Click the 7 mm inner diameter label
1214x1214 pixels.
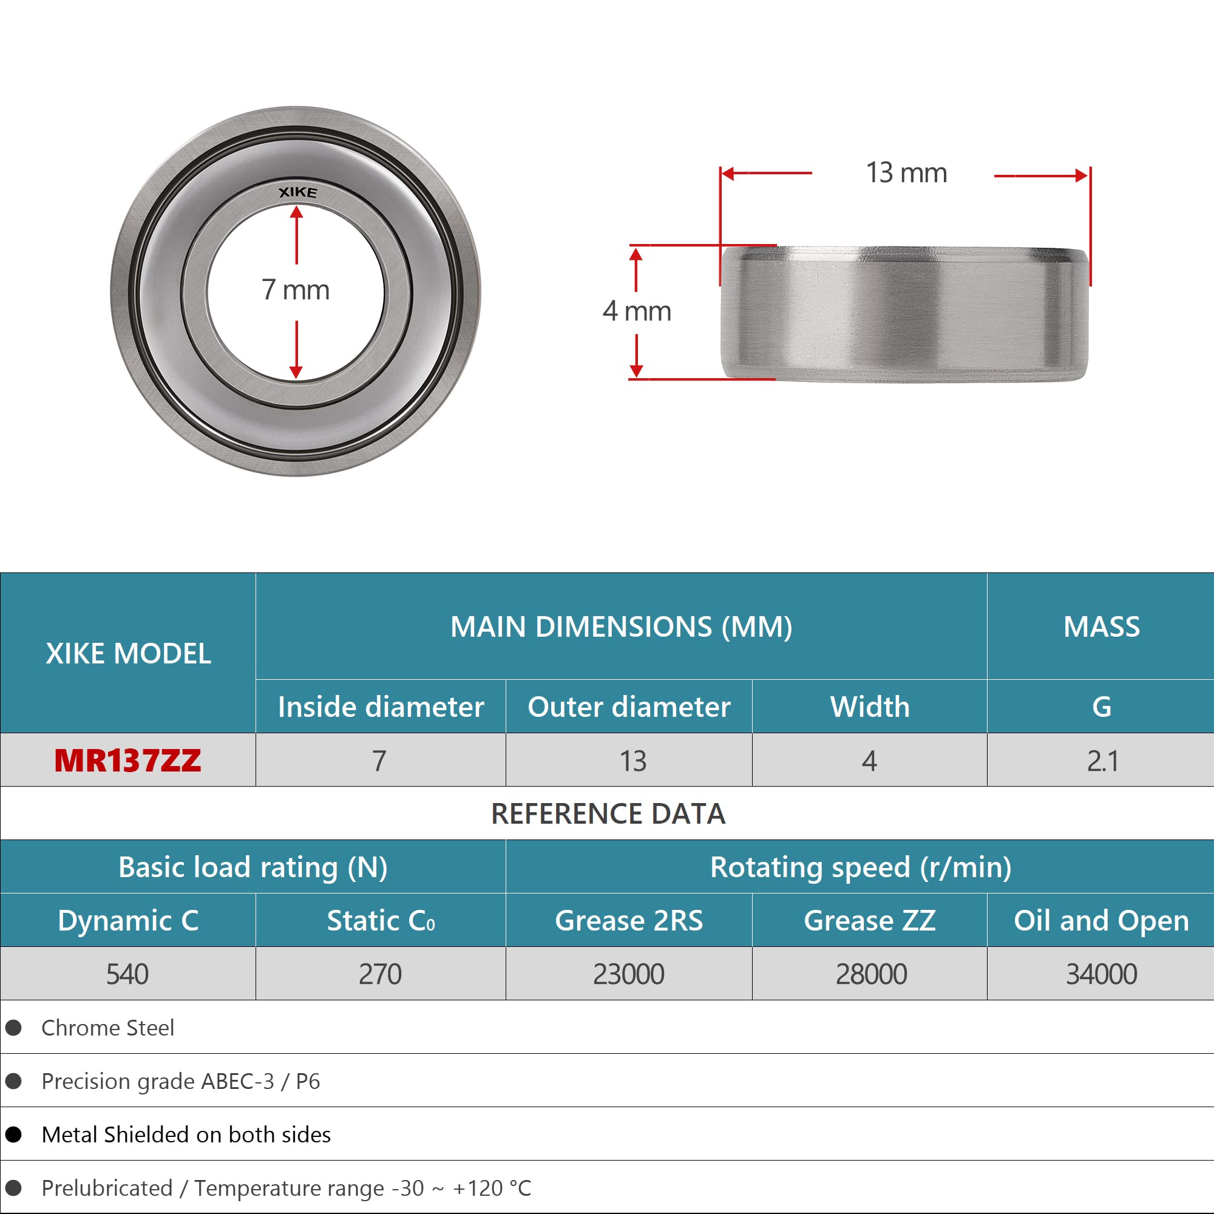pyautogui.click(x=296, y=290)
